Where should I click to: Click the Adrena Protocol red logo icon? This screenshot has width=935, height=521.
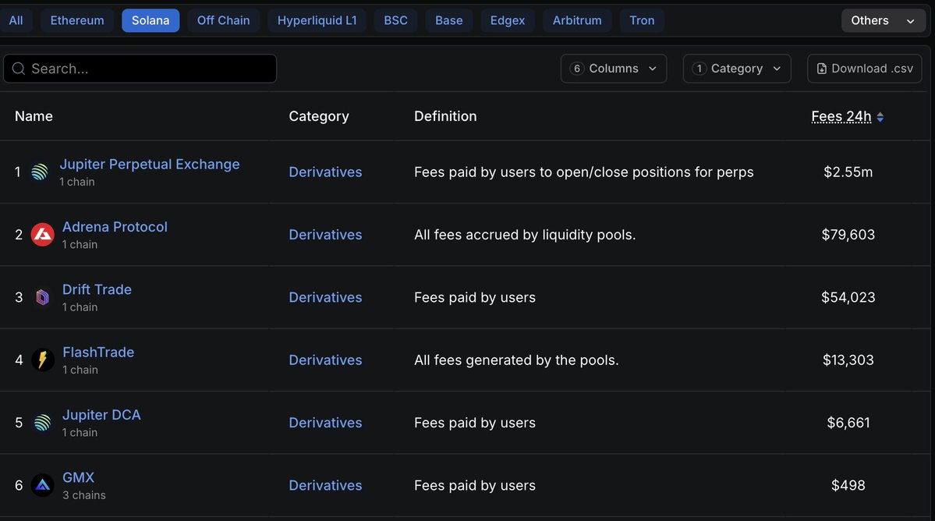pyautogui.click(x=42, y=235)
